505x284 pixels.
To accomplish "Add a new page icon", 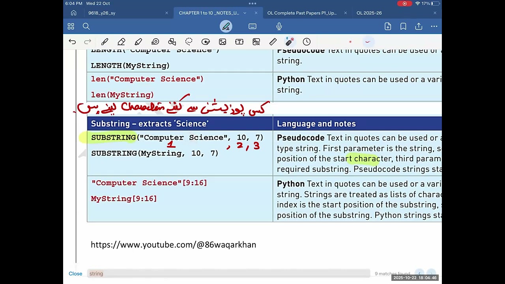I will pyautogui.click(x=388, y=26).
